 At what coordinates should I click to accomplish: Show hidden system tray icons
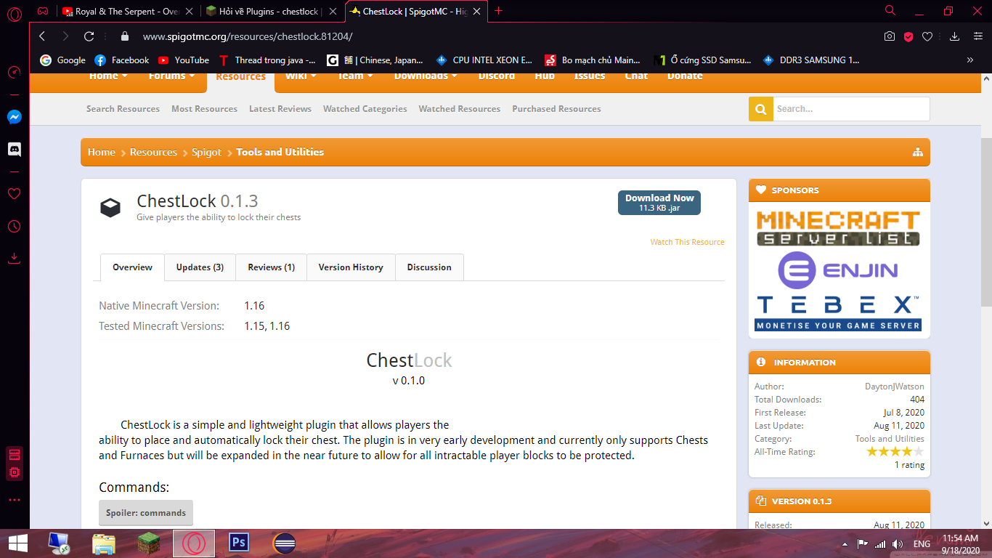coord(845,543)
